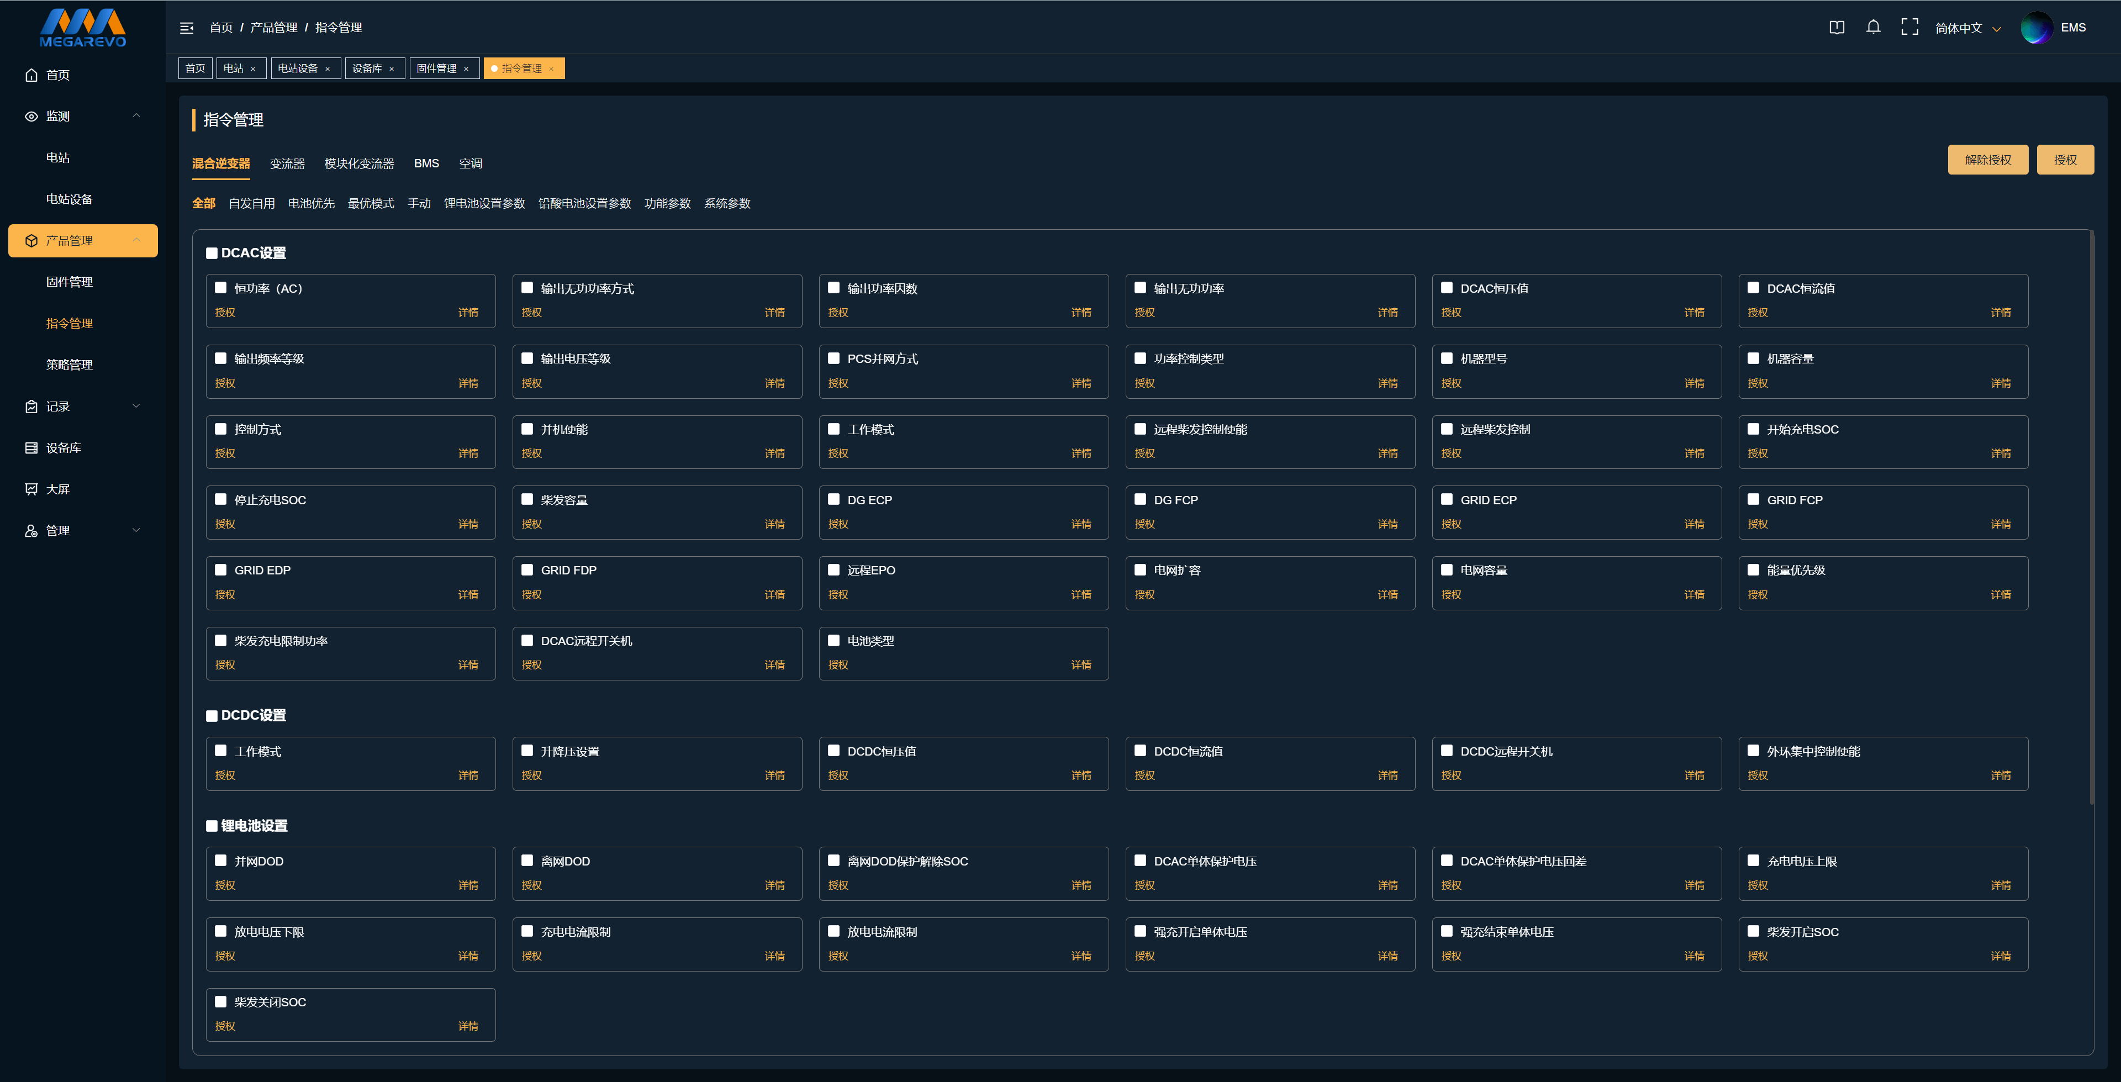
Task: Open 电站 in the sidebar
Action: pos(57,157)
